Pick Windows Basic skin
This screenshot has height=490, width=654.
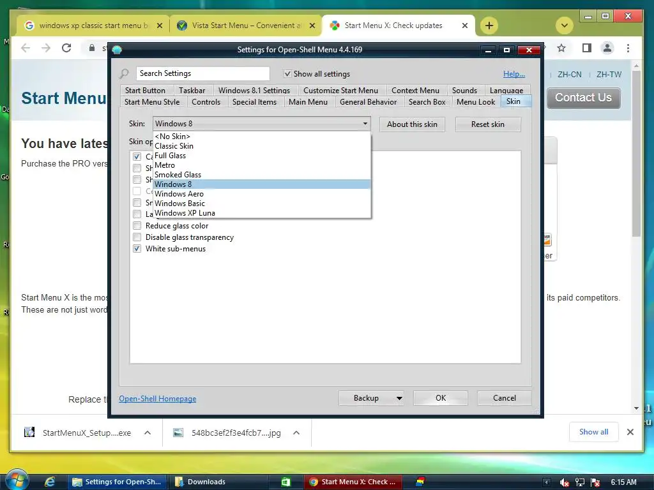(261, 204)
